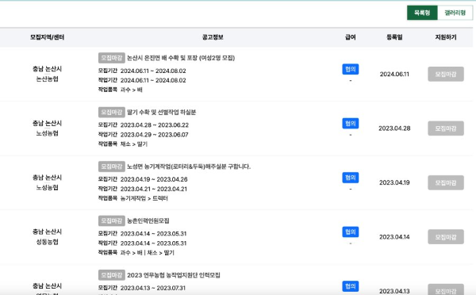Click the 등록일 column header
This screenshot has height=295, width=476.
pos(394,37)
